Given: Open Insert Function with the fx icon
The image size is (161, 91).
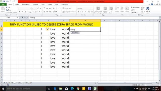Looking at the screenshot, I should click(x=27, y=18).
